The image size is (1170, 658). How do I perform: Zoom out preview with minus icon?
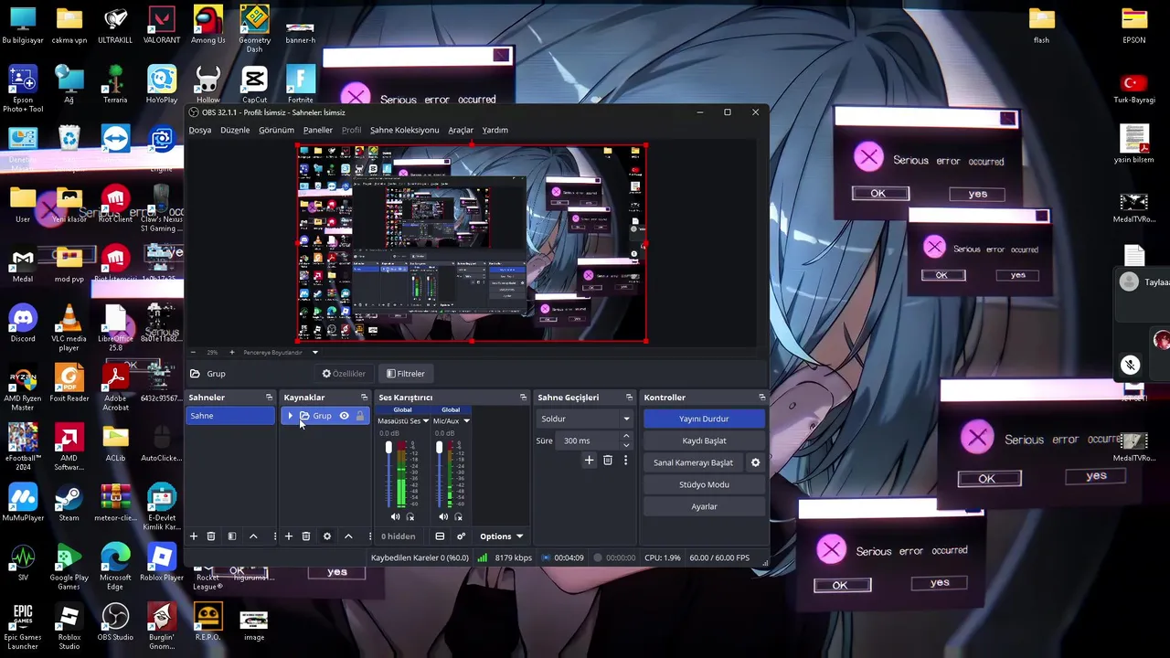[193, 352]
